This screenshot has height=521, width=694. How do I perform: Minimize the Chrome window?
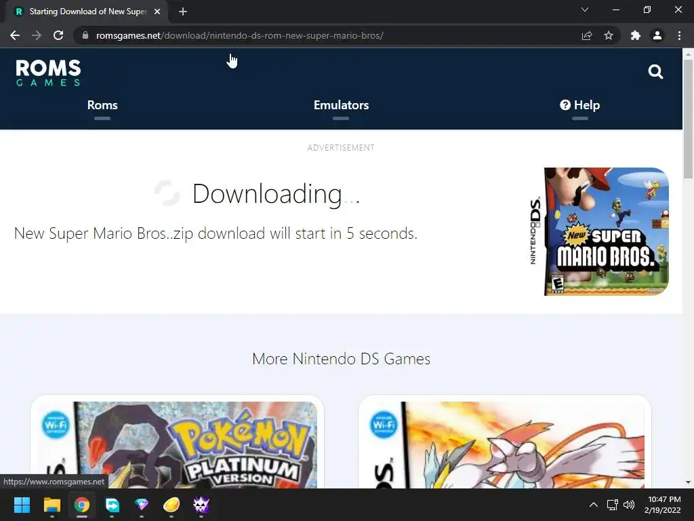click(616, 9)
